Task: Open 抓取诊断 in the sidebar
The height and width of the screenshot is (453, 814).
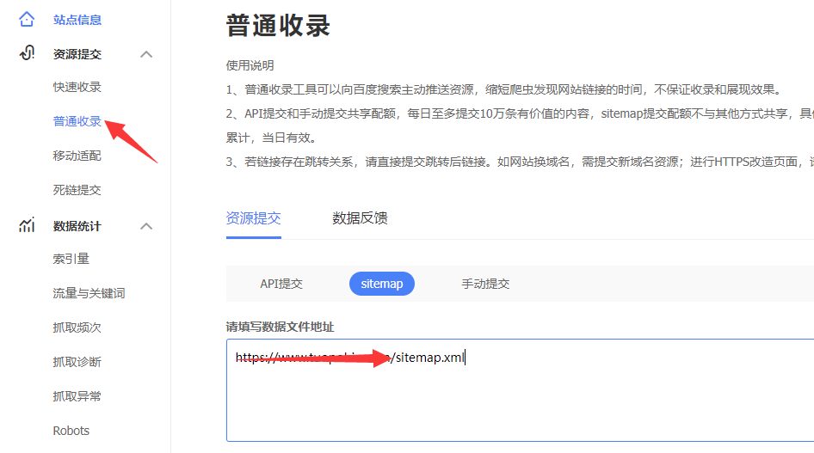Action: click(77, 362)
